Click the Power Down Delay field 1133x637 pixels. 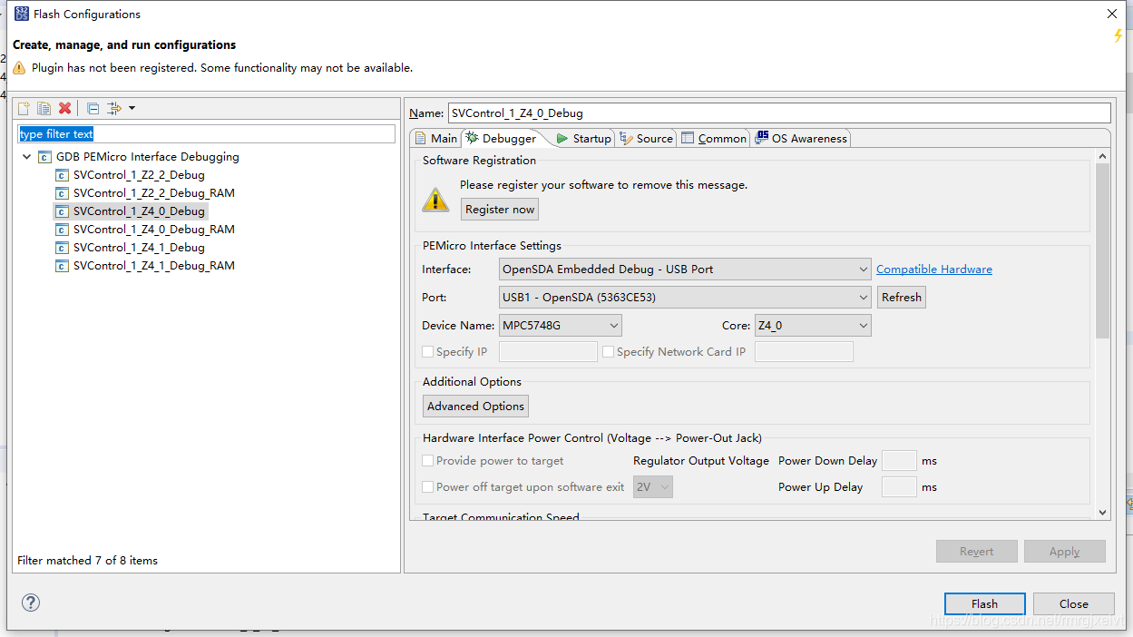pos(899,460)
